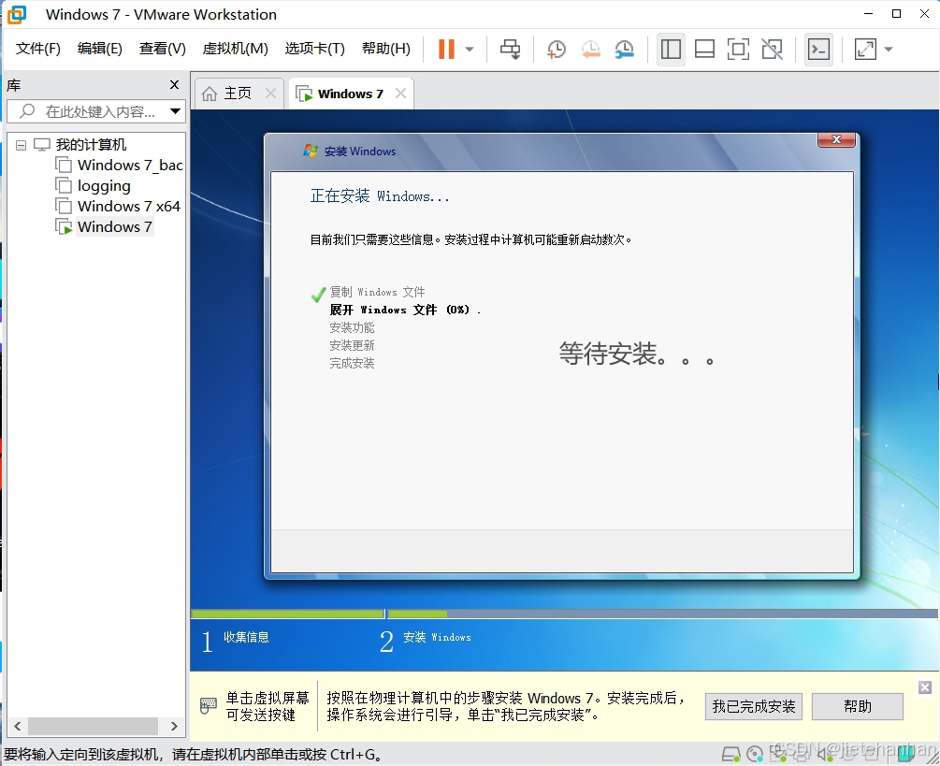Viewport: 940px width, 766px height.
Task: Click the 安装更新 step text
Action: [x=352, y=345]
